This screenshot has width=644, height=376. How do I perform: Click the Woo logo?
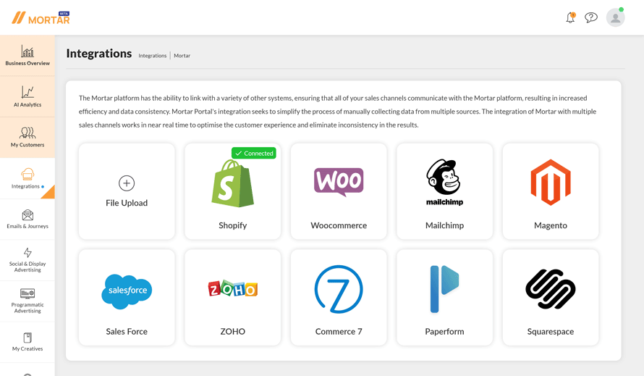[339, 182]
